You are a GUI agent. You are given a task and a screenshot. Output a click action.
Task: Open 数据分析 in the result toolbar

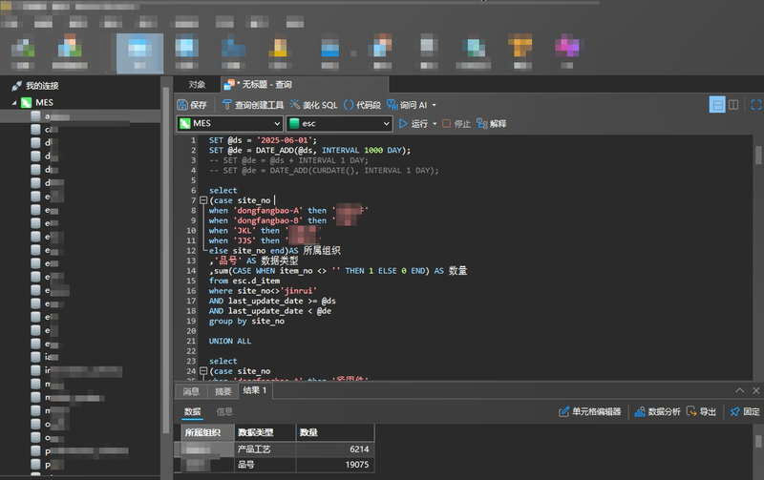point(658,412)
